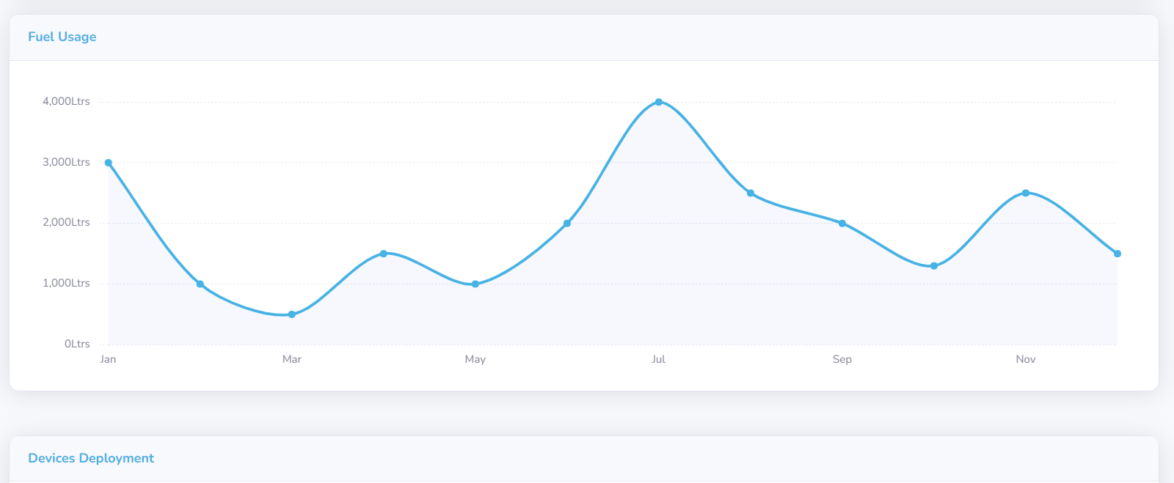Click the September data point on the chart
1174x483 pixels.
click(x=842, y=224)
